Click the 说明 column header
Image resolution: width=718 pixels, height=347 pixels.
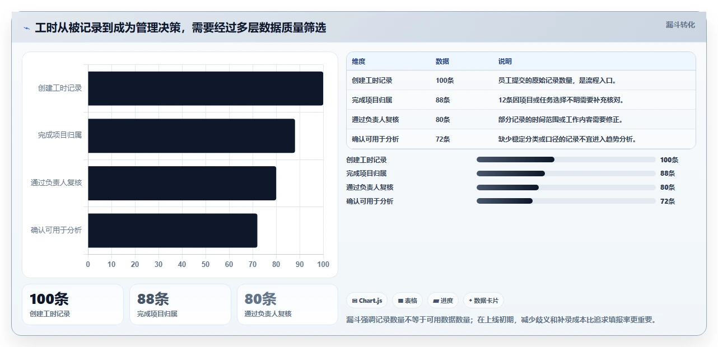click(505, 62)
